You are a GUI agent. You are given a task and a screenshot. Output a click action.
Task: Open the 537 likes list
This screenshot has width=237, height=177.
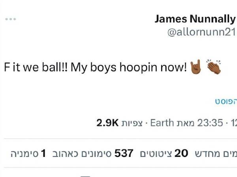(x=124, y=153)
